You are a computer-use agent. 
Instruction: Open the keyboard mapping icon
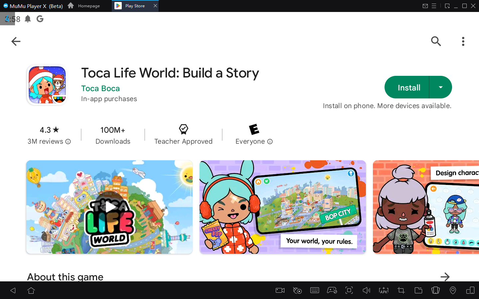315,290
